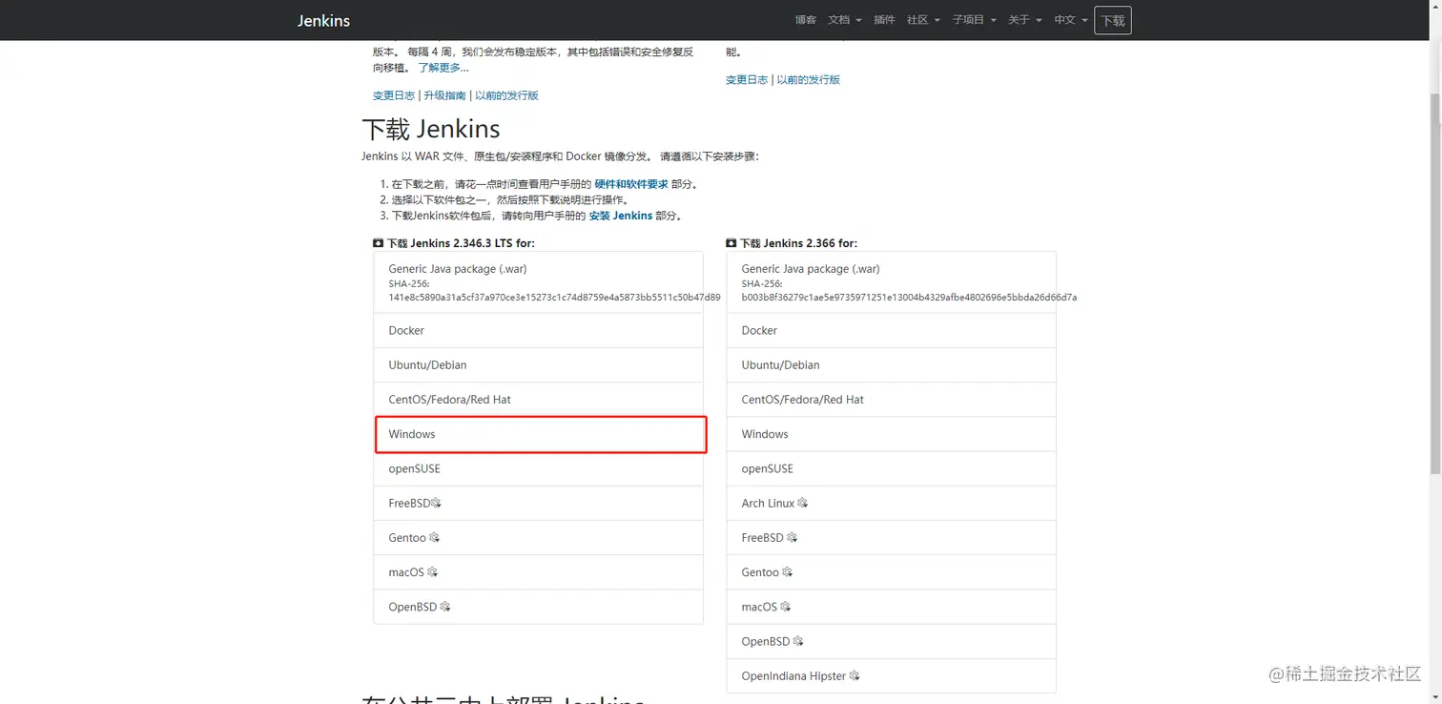Pick Ubuntu/Debian in the 2.346.3 LTS list
This screenshot has width=1442, height=704.
[538, 364]
